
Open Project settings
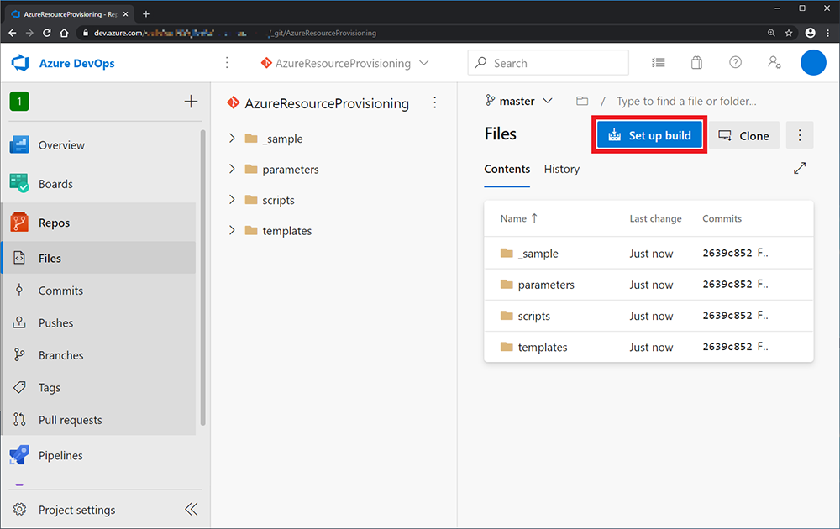pos(76,509)
